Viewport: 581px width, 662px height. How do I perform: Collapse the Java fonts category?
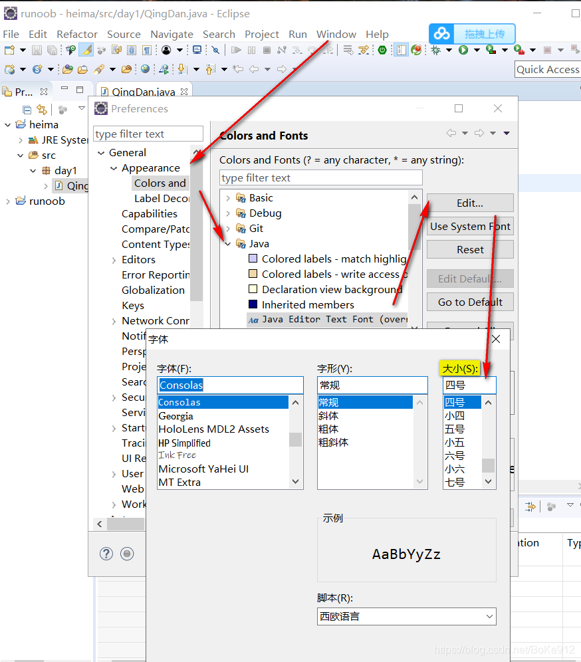click(x=228, y=244)
